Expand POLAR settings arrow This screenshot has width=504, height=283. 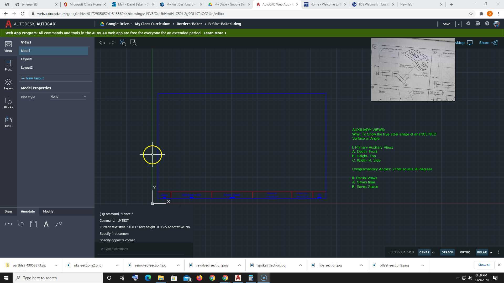(x=491, y=252)
